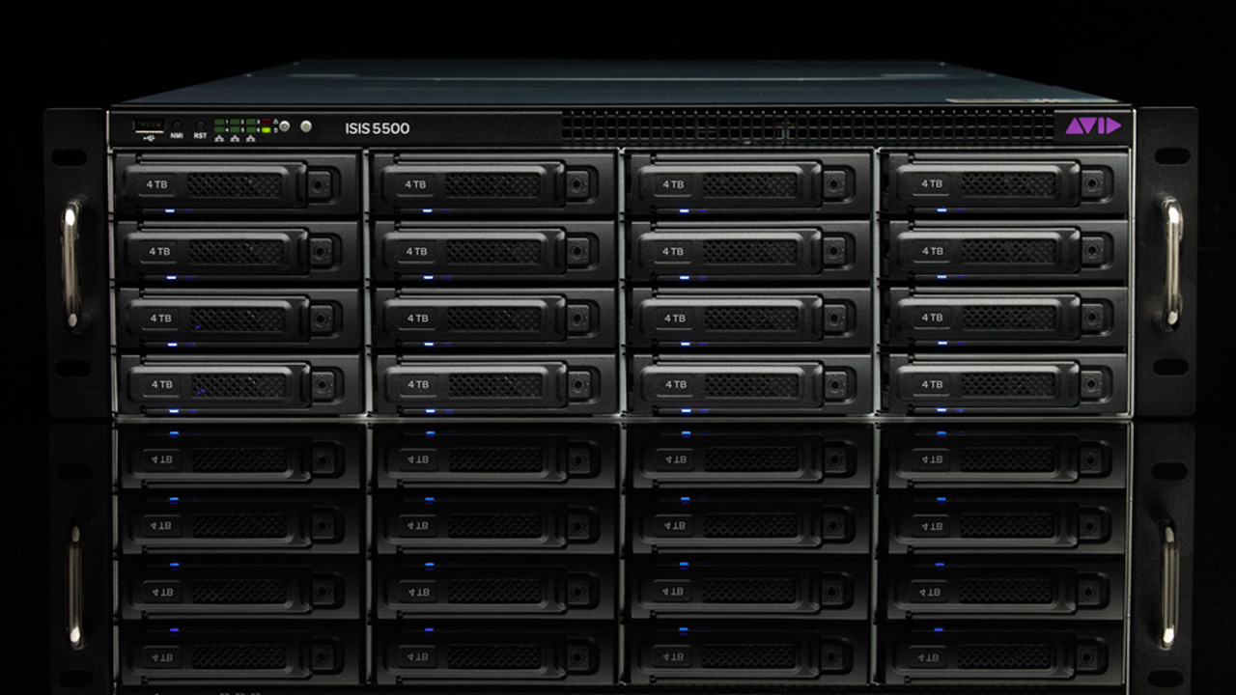Viewport: 1236px width, 695px height.
Task: Click the red status LED indicator
Action: pyautogui.click(x=266, y=122)
